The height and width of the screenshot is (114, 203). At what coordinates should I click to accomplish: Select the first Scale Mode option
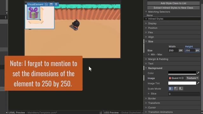pyautogui.click(x=171, y=89)
